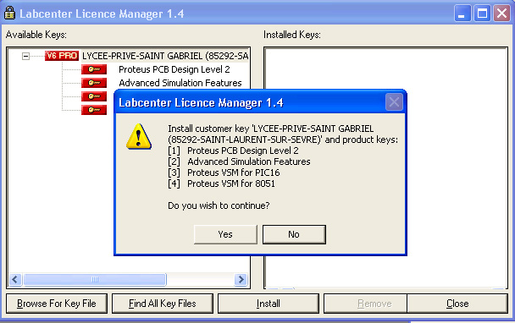The width and height of the screenshot is (515, 323).
Task: Select the LYCEE-PRIVE-SAINT GABRIEL customer key row
Action: 165,56
